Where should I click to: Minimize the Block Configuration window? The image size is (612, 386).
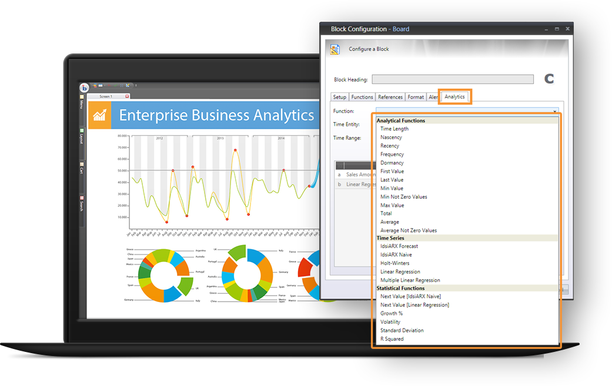(x=546, y=29)
